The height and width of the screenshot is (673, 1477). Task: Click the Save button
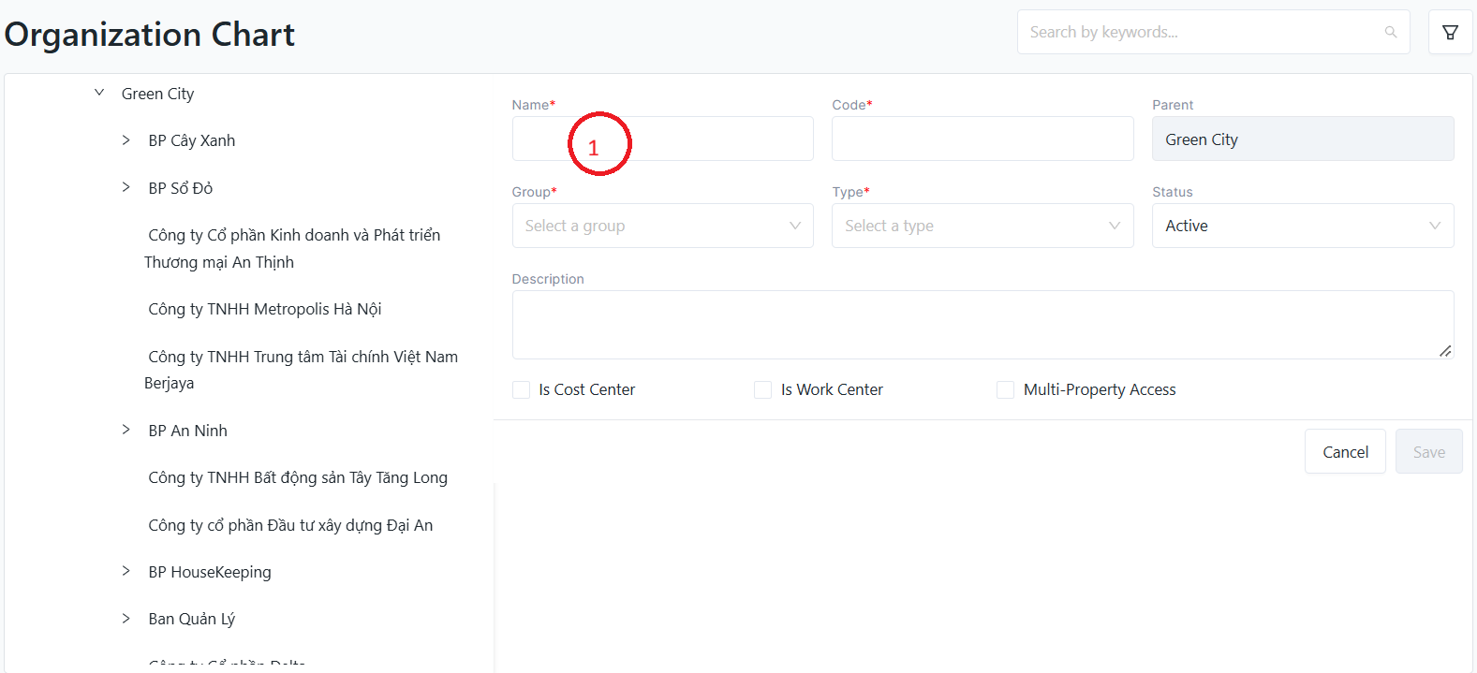pos(1428,452)
